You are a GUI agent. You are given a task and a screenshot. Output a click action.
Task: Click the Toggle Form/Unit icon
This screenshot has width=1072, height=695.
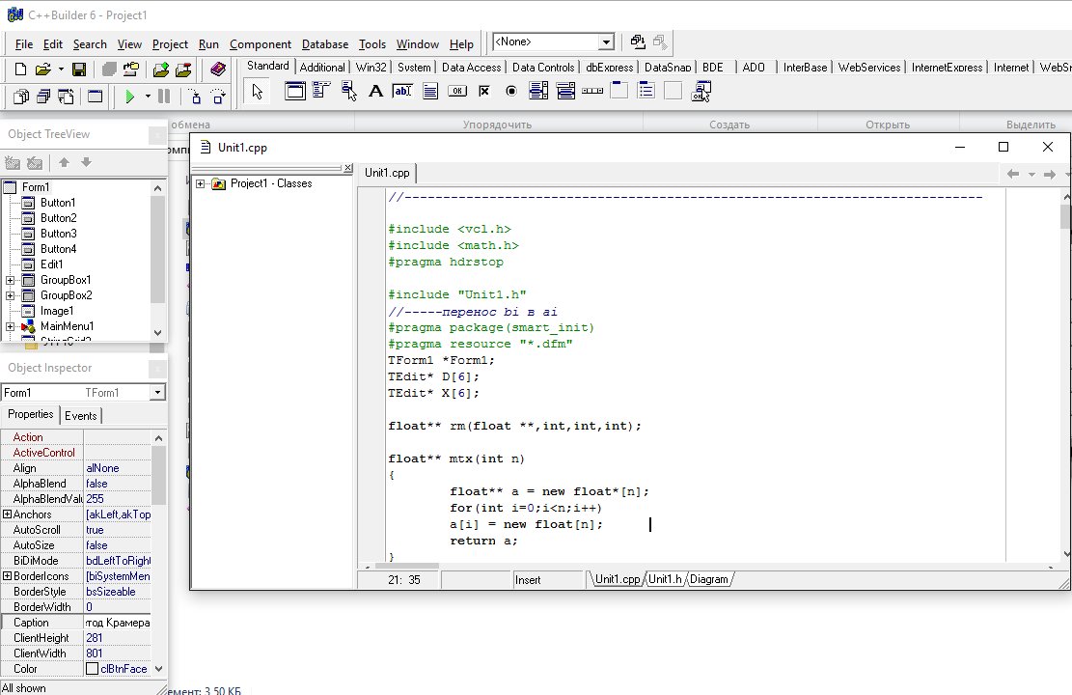point(66,97)
